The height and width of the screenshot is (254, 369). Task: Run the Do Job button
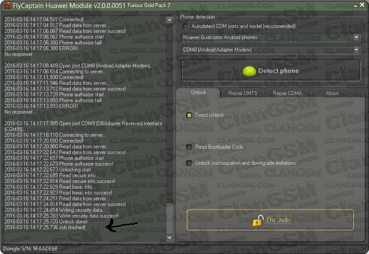[x=270, y=220]
